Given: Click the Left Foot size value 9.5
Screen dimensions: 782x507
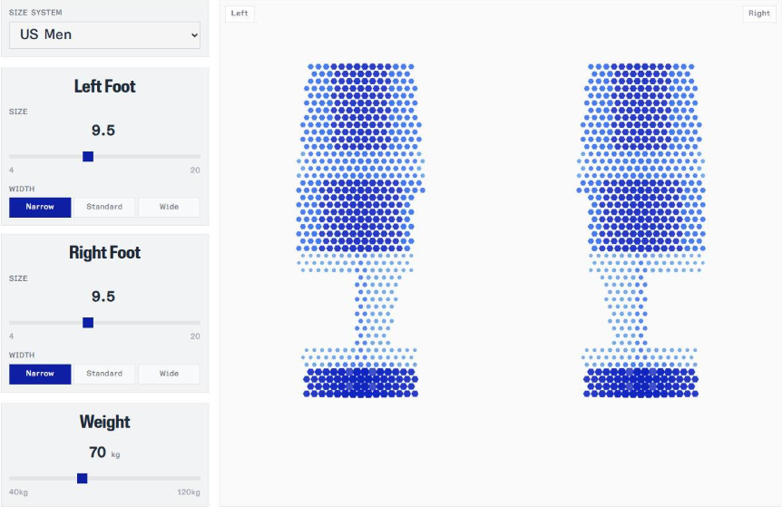Looking at the screenshot, I should [103, 130].
